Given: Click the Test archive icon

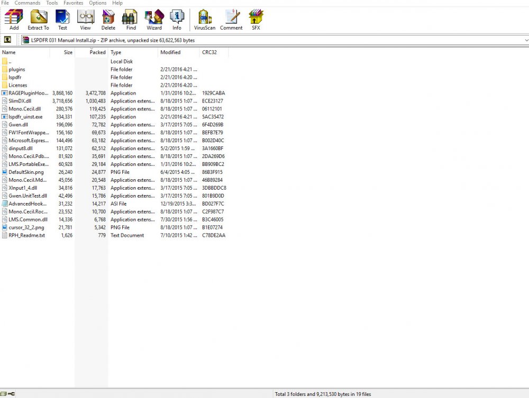Looking at the screenshot, I should [62, 20].
